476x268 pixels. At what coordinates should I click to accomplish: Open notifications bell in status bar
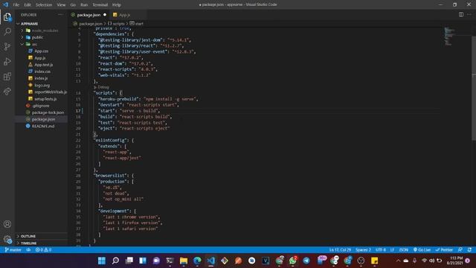[469, 250]
